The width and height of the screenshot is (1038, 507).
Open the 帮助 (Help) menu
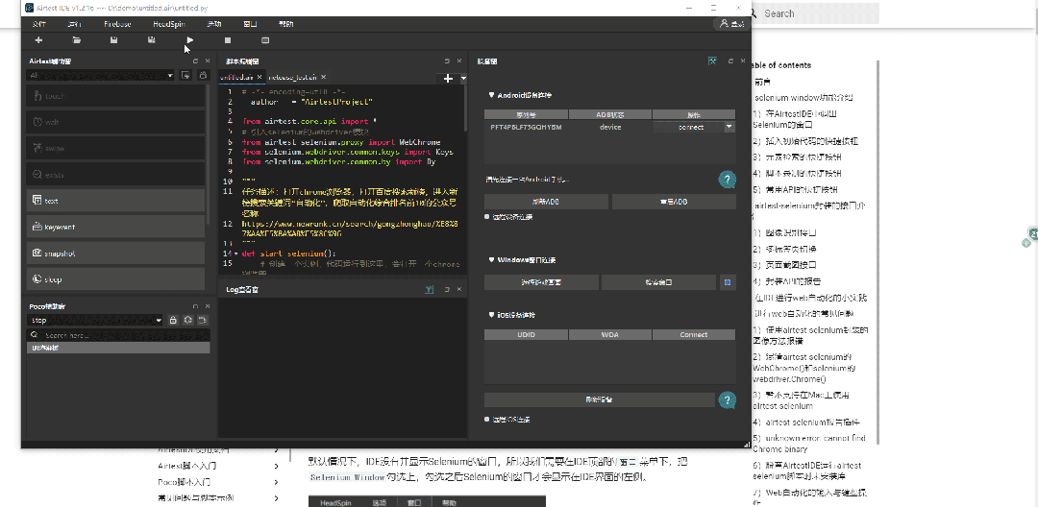[286, 24]
